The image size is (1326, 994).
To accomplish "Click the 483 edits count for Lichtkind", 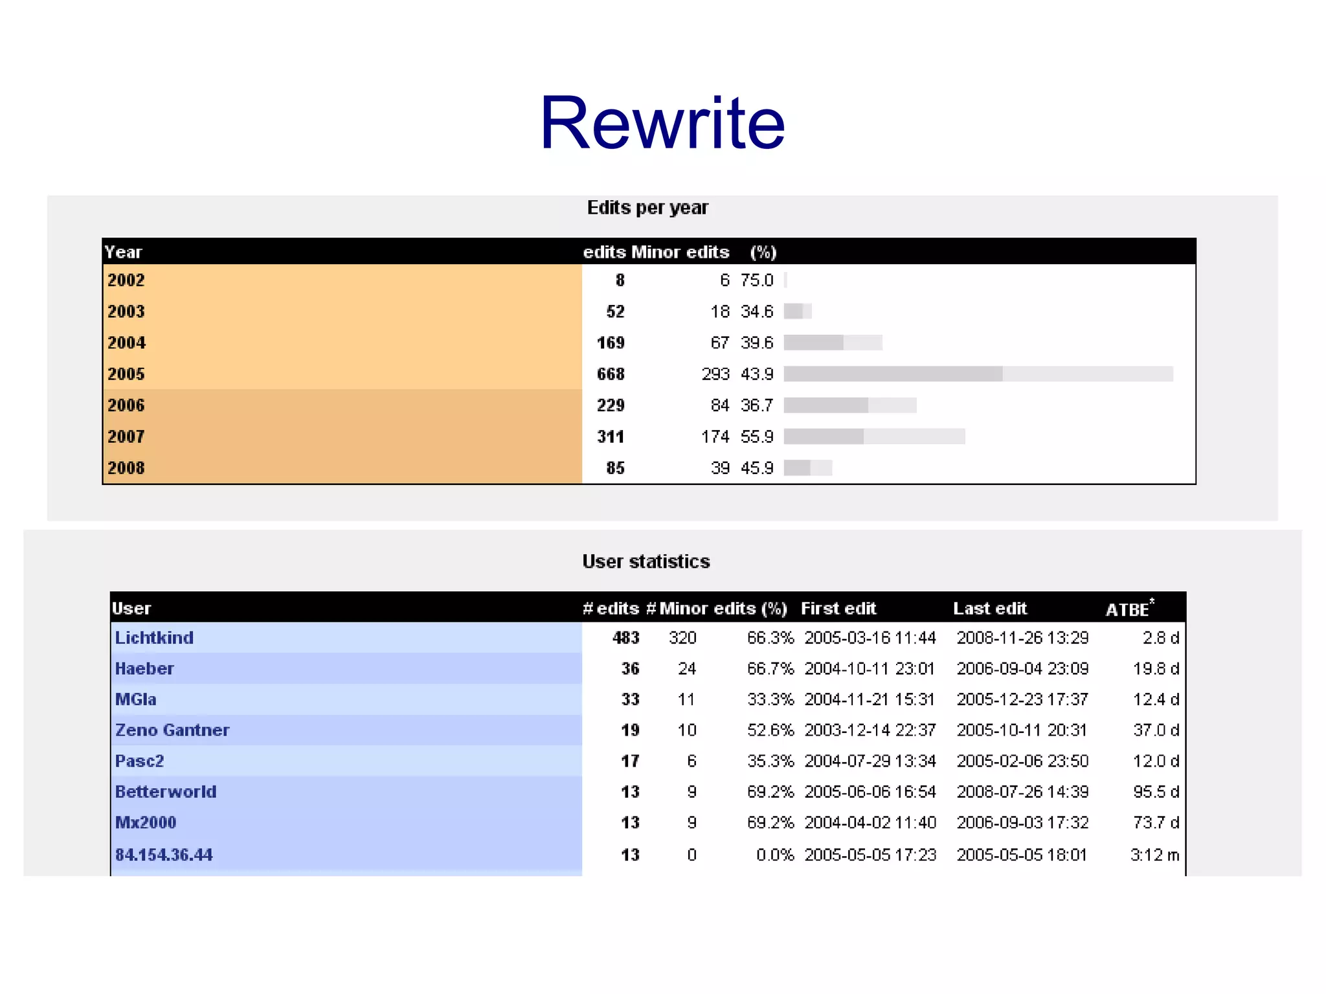I will pos(625,638).
